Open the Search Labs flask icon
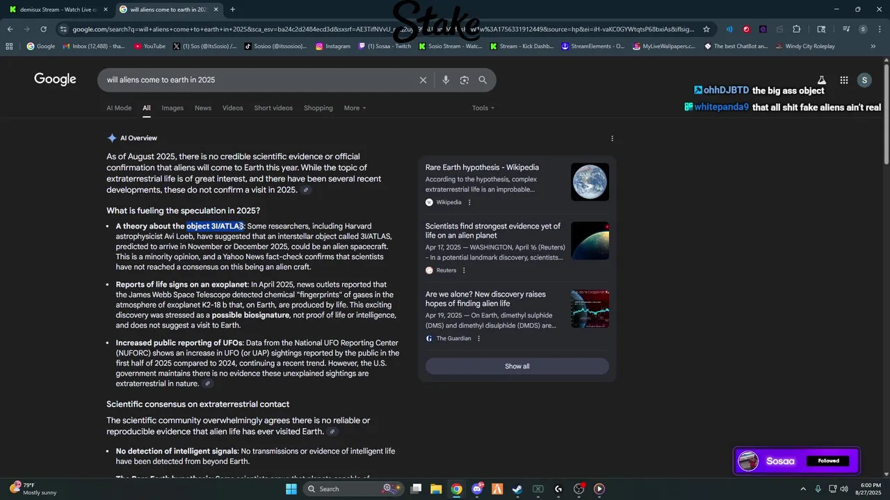Viewport: 890px width, 500px height. point(822,80)
